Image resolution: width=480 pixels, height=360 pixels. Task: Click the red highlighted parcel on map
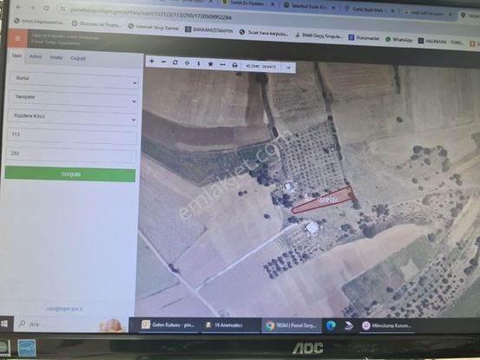(323, 200)
